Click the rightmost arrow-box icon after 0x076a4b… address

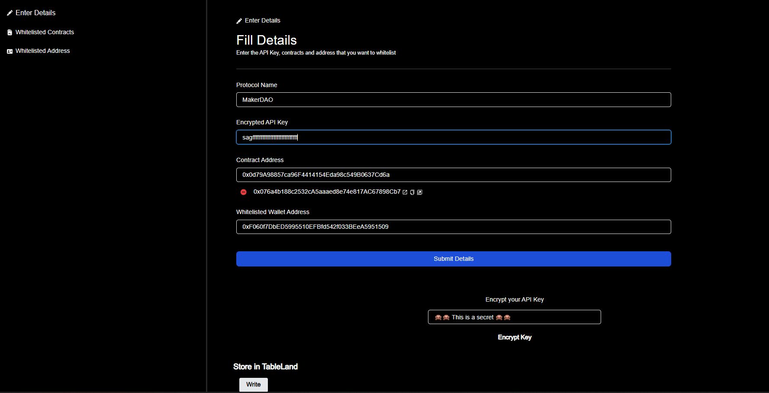pyautogui.click(x=419, y=192)
